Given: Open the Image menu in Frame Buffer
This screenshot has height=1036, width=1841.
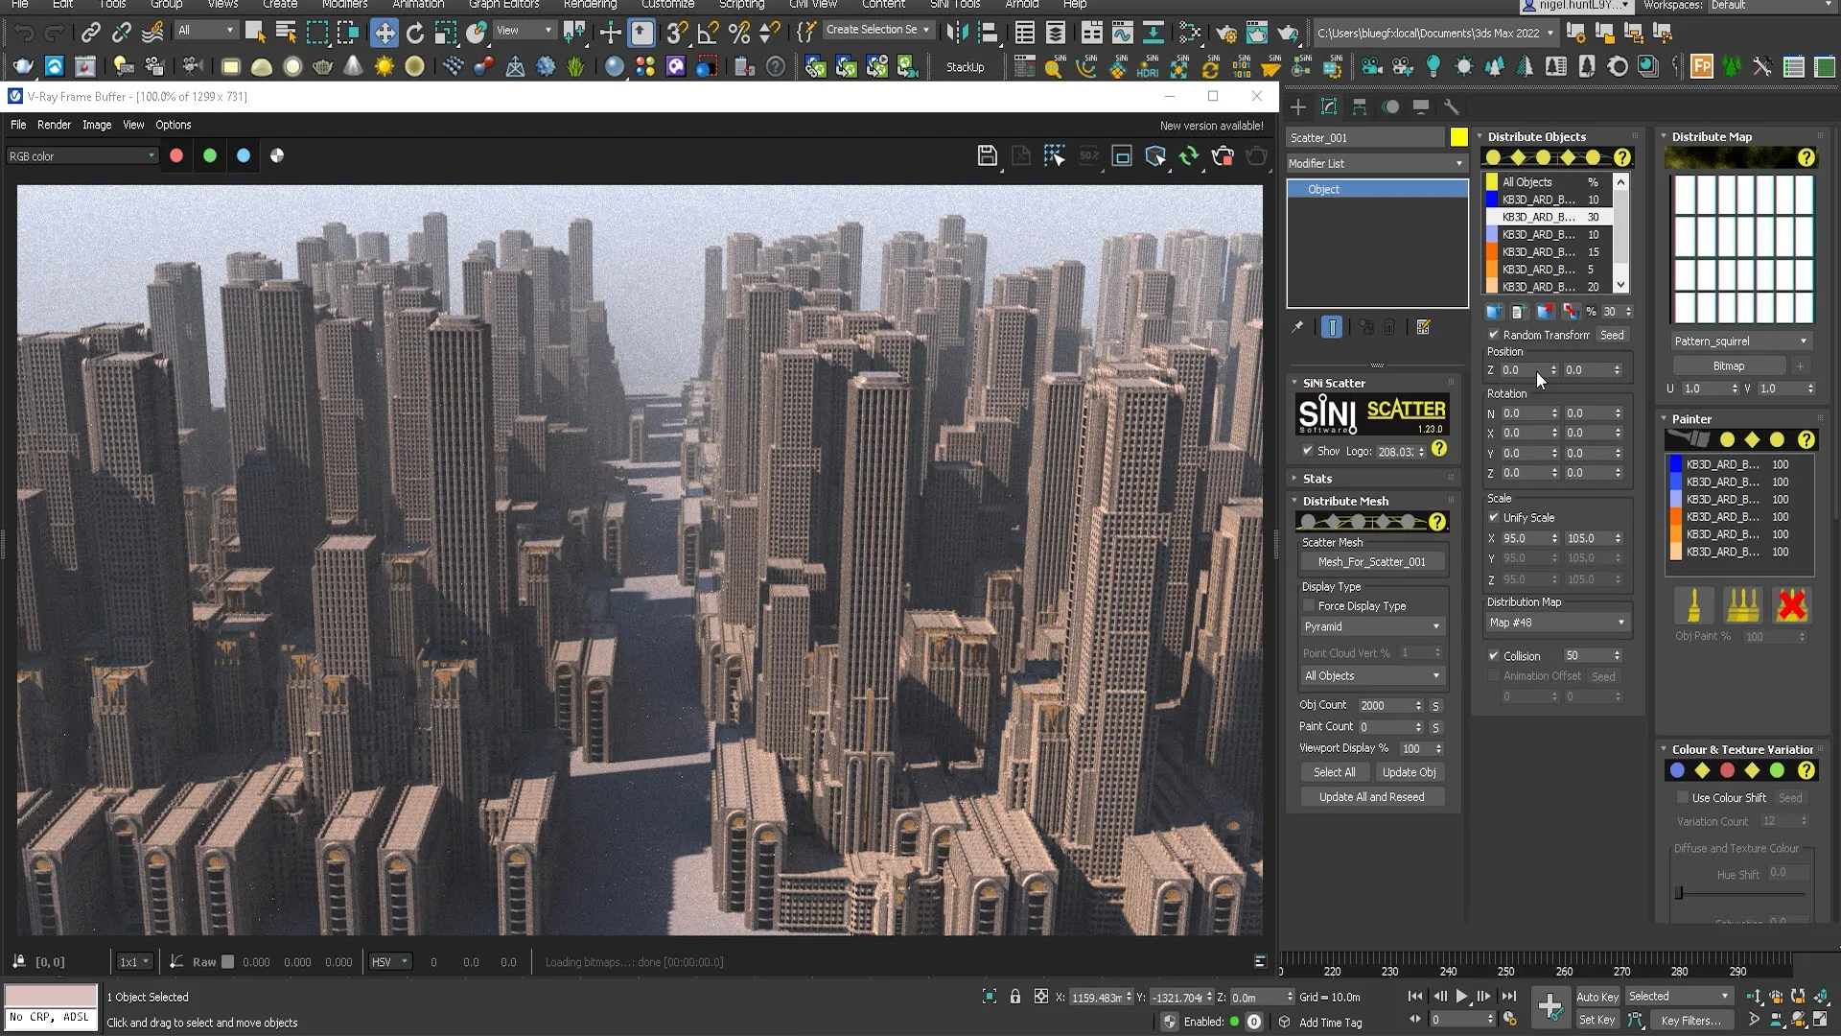Looking at the screenshot, I should click(97, 125).
